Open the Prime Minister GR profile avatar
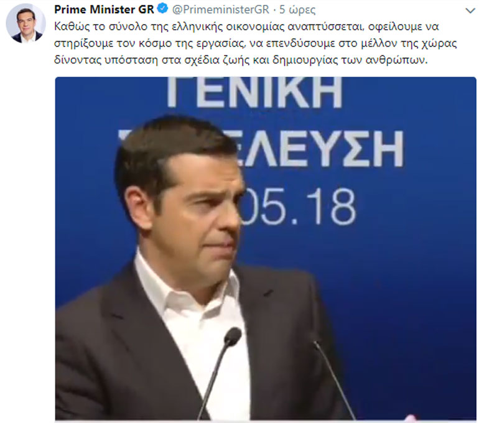Screen dimensions: 479x423 26,23
